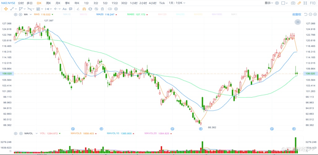
Task: Click the NKE:NYSE ticker label
Action: 8,3
